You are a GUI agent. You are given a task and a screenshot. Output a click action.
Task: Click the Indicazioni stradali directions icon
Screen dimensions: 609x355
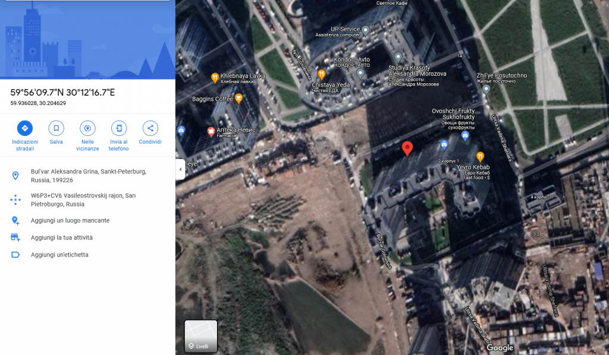[25, 128]
